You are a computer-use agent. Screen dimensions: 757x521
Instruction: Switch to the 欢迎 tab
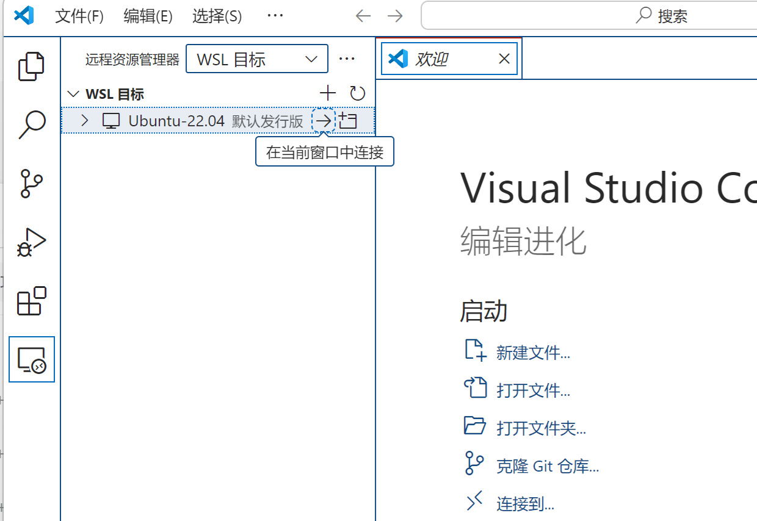(x=449, y=59)
